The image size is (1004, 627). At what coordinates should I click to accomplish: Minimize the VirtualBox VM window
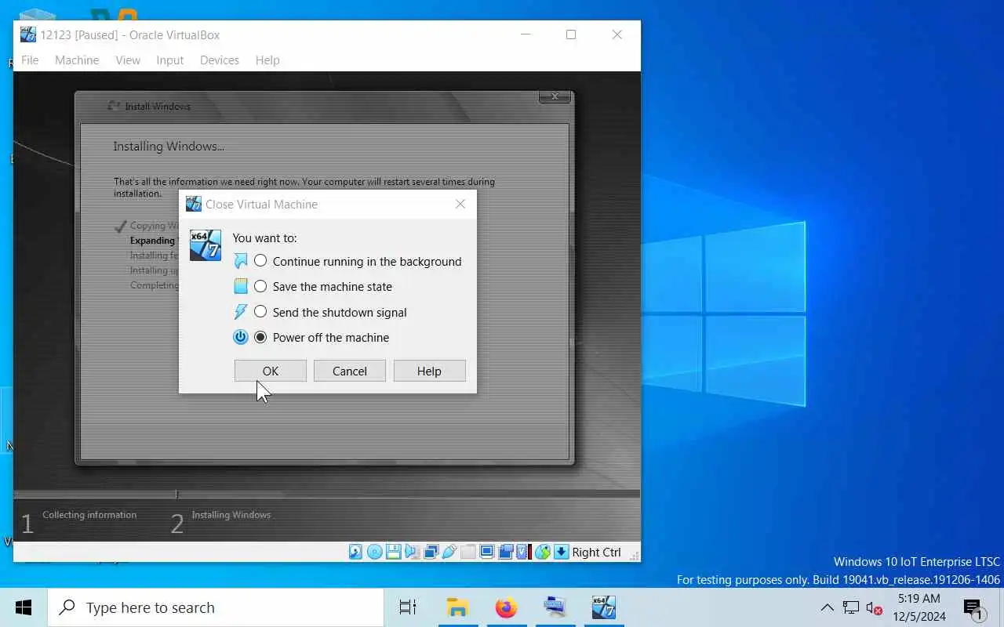pyautogui.click(x=526, y=34)
